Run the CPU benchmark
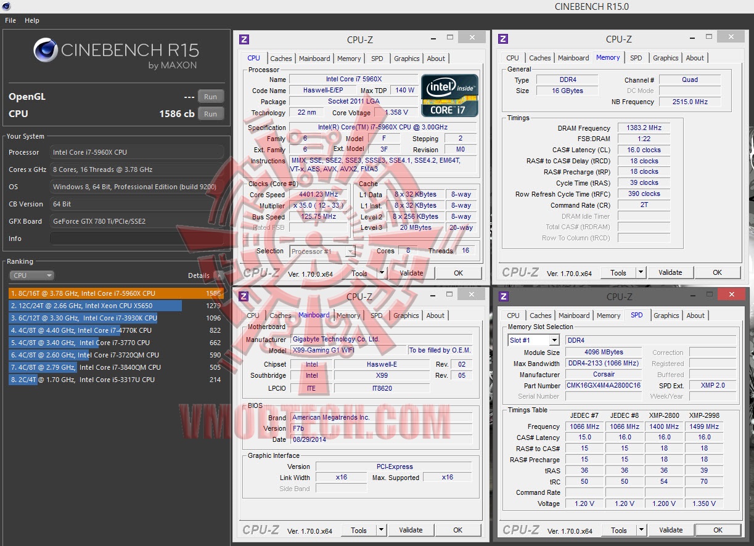 click(x=211, y=114)
